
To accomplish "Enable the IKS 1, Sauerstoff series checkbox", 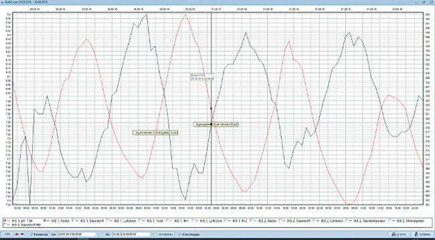I will pos(73,221).
